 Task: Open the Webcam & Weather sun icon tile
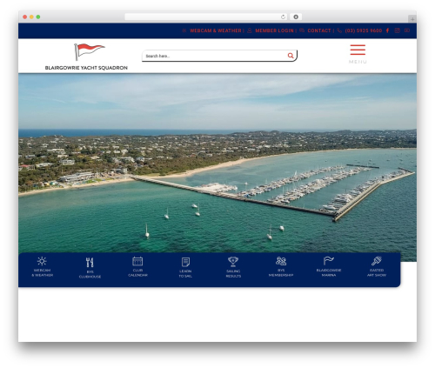tap(42, 266)
